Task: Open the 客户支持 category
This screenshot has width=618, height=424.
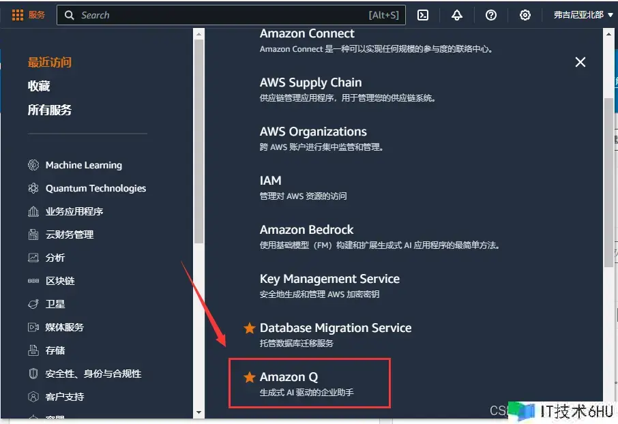Action: pos(65,397)
